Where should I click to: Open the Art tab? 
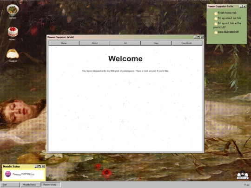click(125, 43)
